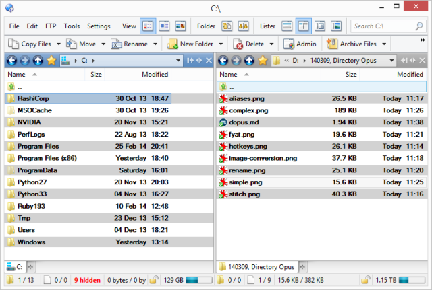This screenshot has width=432, height=290.
Task: Click the left pane lock icon in status bar
Action: click(154, 280)
